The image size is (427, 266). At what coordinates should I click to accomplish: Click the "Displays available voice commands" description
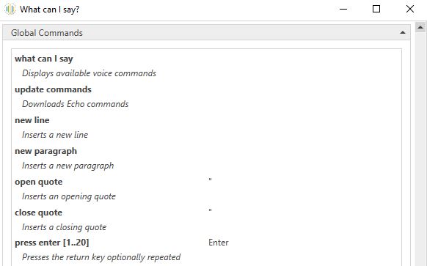(x=89, y=73)
